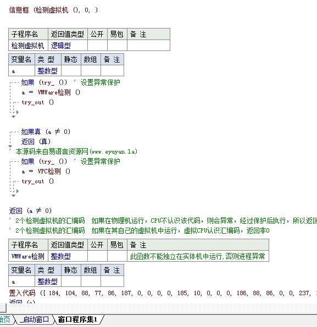Screen dimensions: 317x327
Task: Select the 窗口程序集1 tab
Action: (x=77, y=319)
